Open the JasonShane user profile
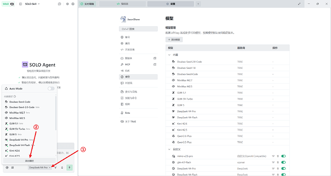 point(130,19)
